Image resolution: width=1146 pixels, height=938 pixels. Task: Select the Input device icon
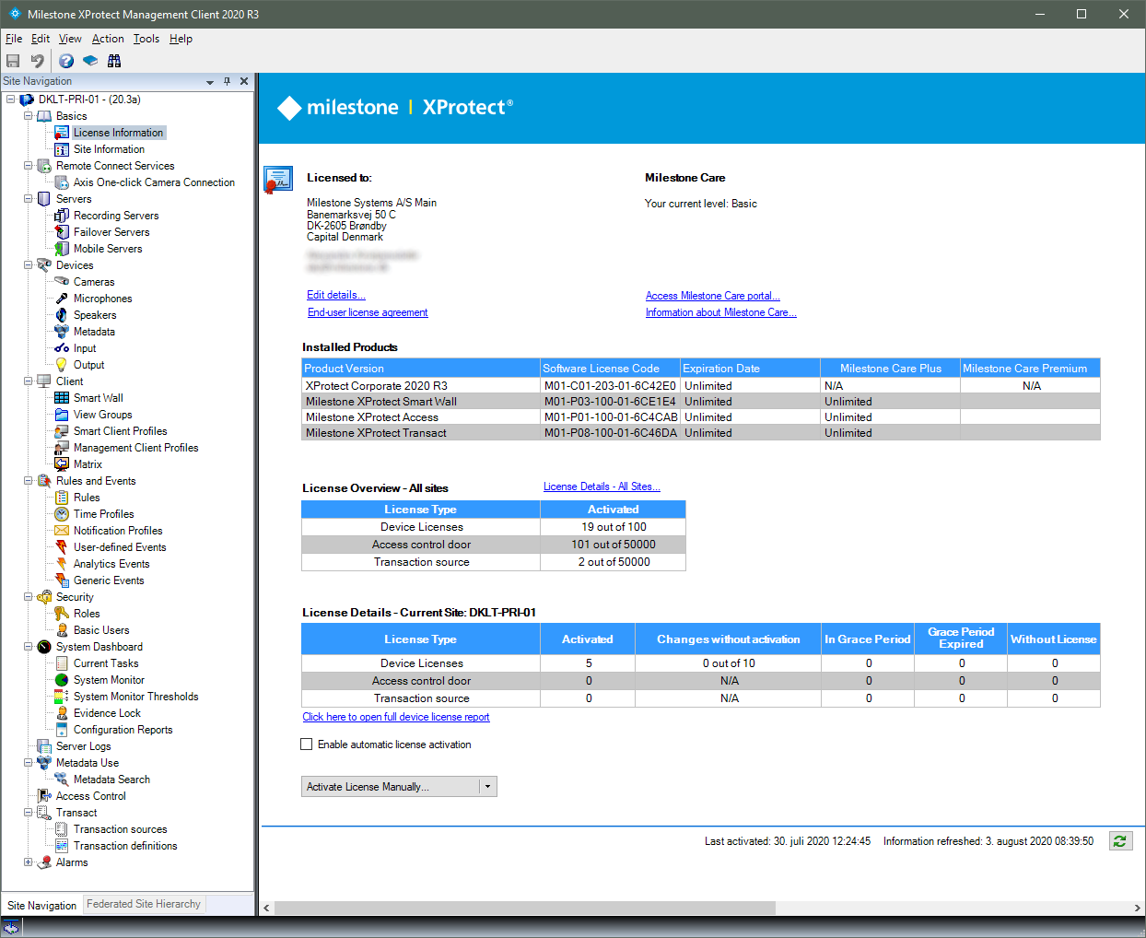[x=62, y=348]
